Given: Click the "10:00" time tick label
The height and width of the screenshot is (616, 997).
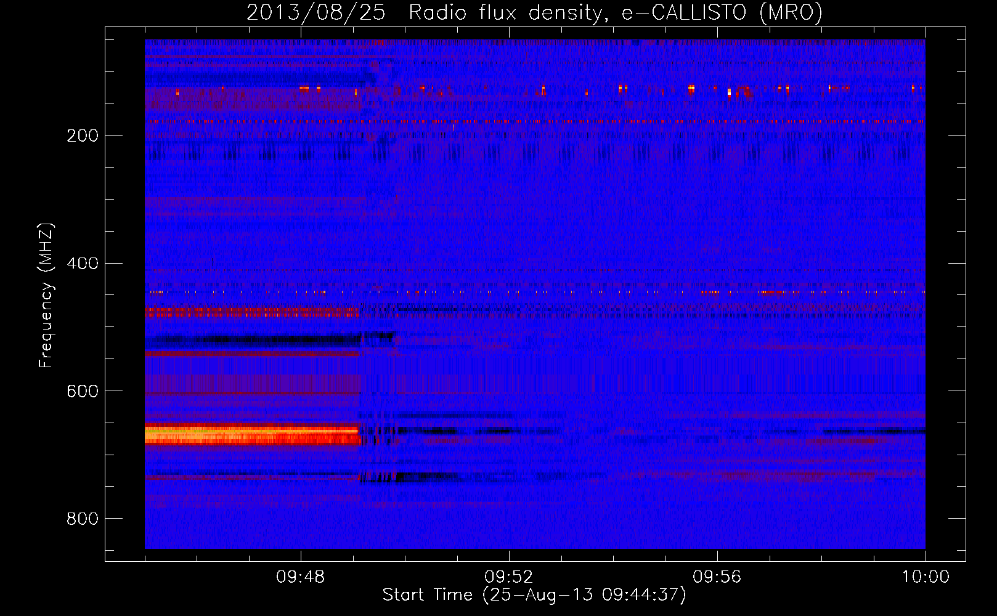Looking at the screenshot, I should pyautogui.click(x=926, y=577).
